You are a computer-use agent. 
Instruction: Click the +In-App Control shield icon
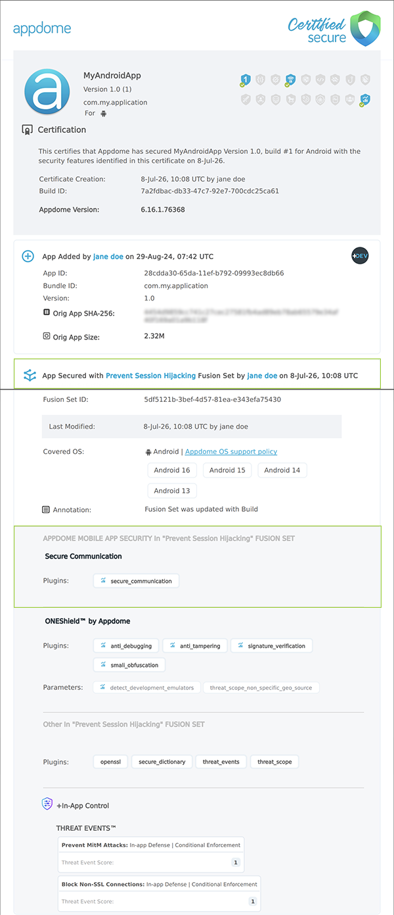click(47, 804)
